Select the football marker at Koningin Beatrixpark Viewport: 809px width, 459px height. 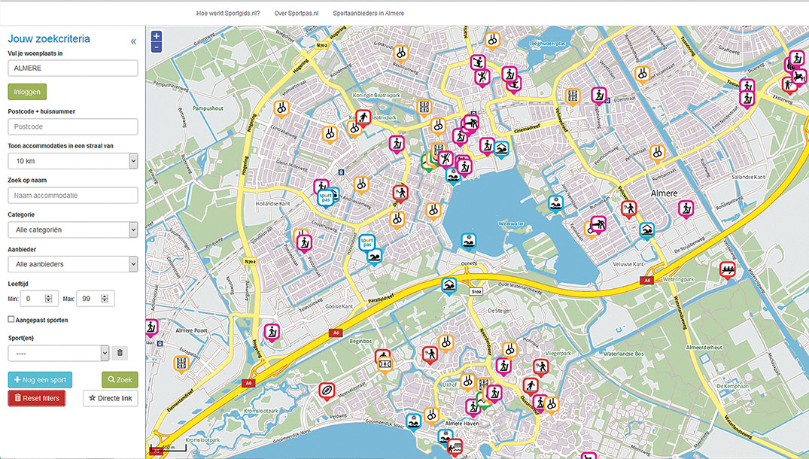pos(363,119)
